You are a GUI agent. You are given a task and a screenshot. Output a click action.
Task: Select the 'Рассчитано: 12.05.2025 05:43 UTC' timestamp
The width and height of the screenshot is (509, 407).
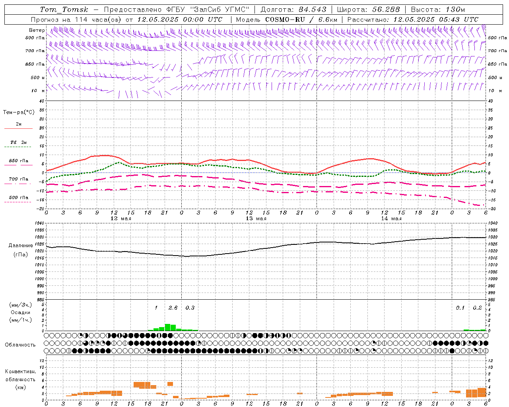[413, 19]
